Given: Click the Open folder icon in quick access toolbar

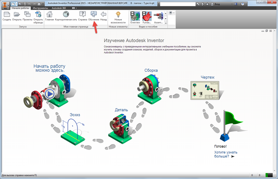Looking at the screenshot, I should click(20, 4).
